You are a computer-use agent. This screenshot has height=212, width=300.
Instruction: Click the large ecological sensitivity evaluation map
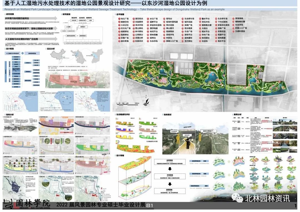[136, 148]
